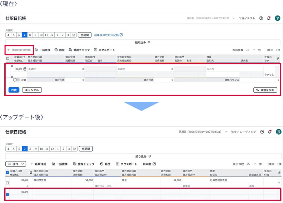Open the 長 user avatar menu

[x=278, y=132]
